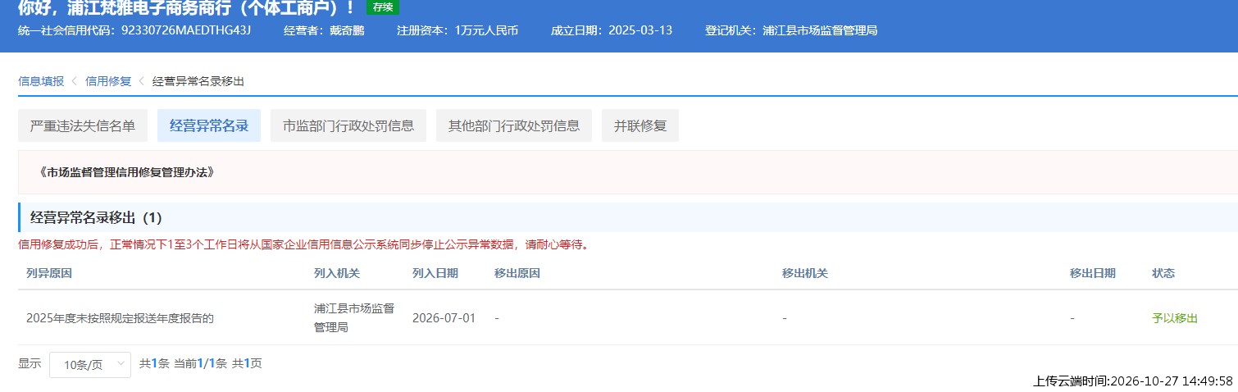
Task: Click the 共1条 当前1/1条 pagination summary
Action: point(201,363)
